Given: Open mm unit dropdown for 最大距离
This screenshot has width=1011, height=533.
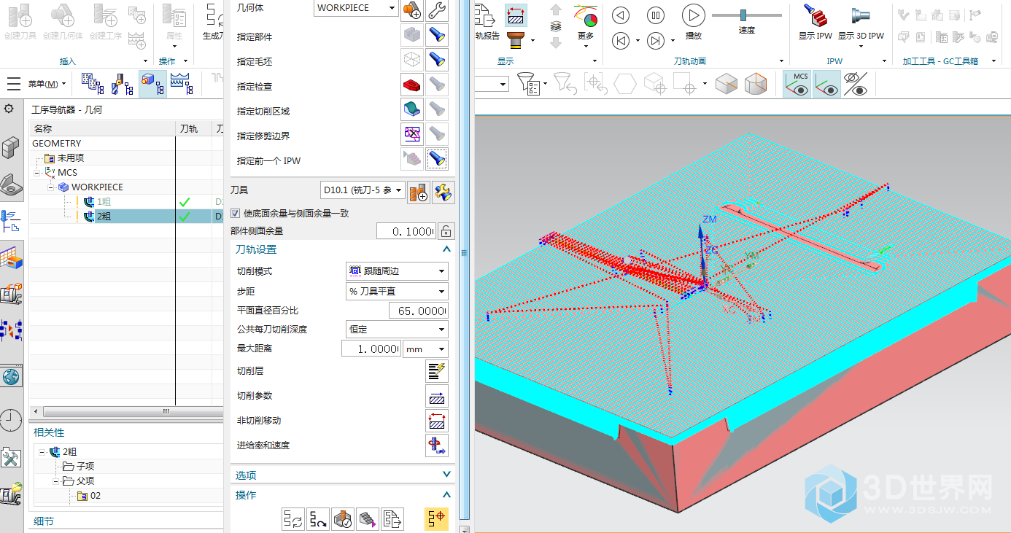Looking at the screenshot, I should tap(425, 349).
